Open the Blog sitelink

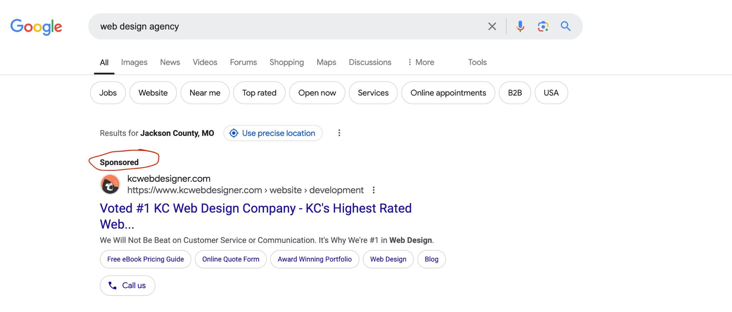click(431, 259)
